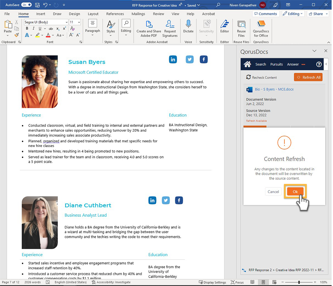This screenshot has height=286, width=333.
Task: Apply Strikethrough formatting
Action: [x=51, y=29]
